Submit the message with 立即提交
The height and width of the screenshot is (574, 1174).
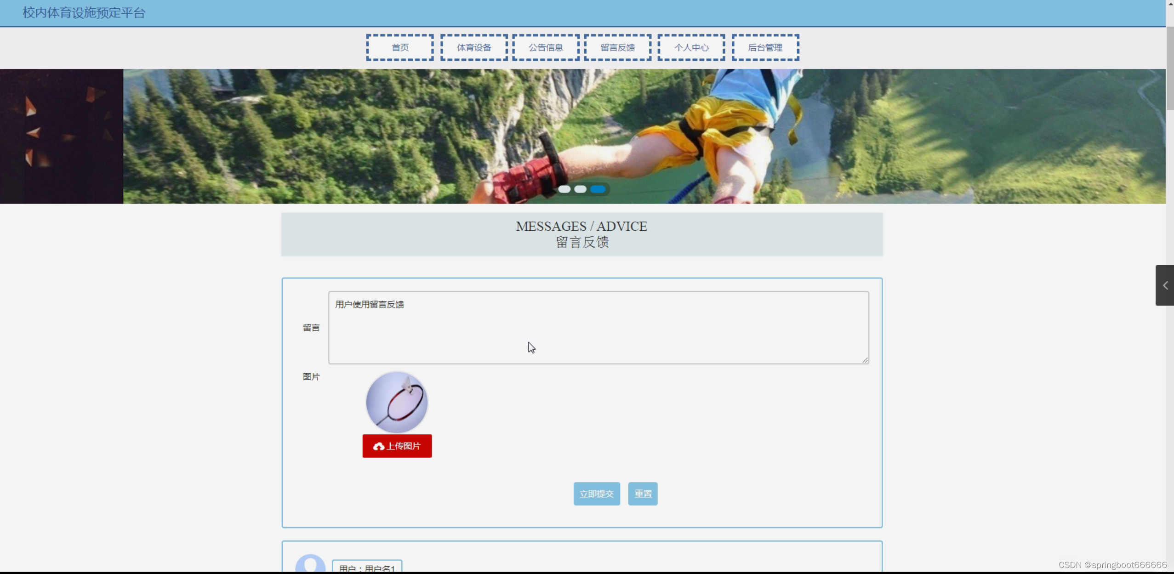[596, 494]
